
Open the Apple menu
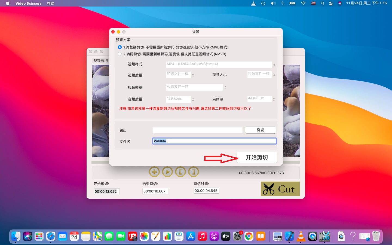(8, 3)
